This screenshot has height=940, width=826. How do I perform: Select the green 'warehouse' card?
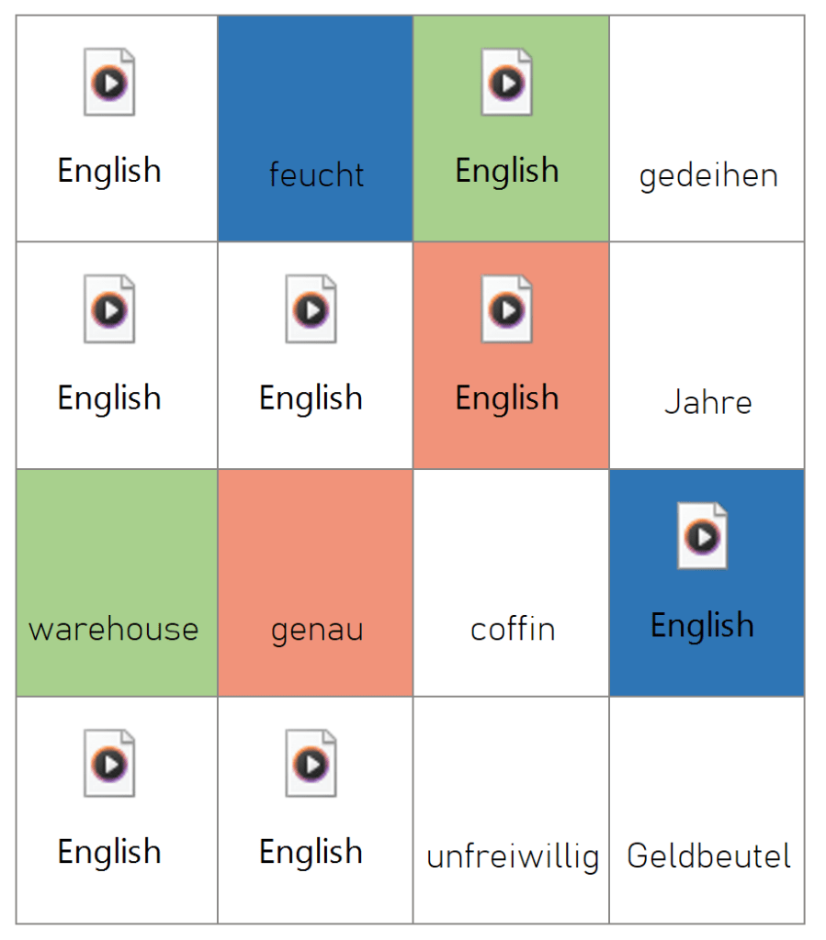[x=117, y=583]
